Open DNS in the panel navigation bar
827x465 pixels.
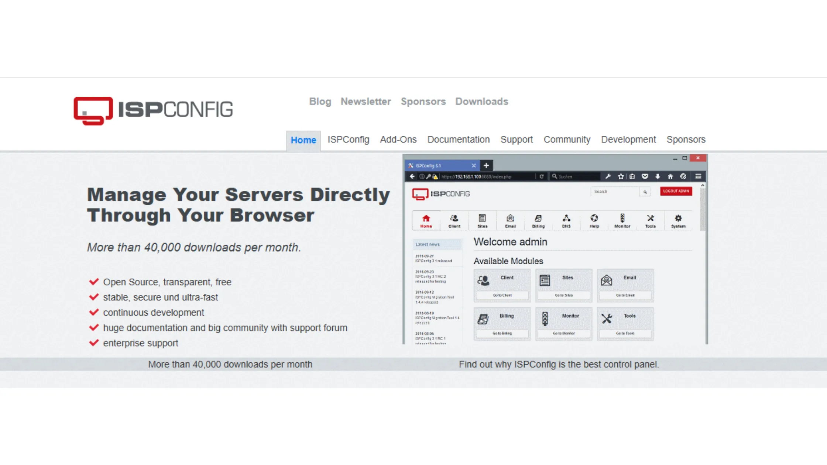566,221
